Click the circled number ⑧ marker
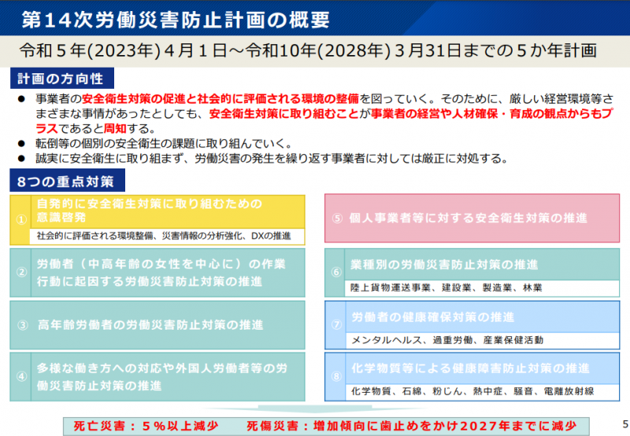The image size is (630, 436). coord(336,376)
